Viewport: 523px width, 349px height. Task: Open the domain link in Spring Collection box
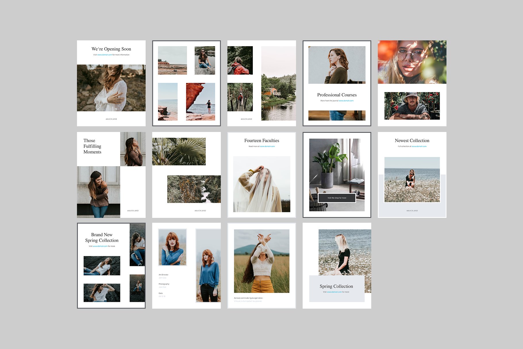[x=334, y=292]
